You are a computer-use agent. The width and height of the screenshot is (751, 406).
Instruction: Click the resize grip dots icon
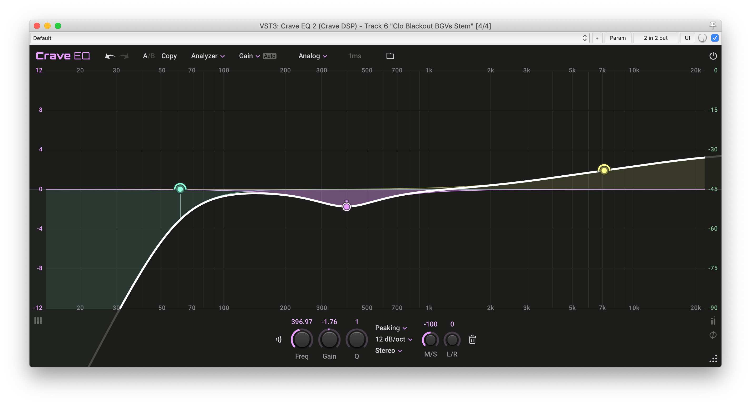pyautogui.click(x=713, y=359)
